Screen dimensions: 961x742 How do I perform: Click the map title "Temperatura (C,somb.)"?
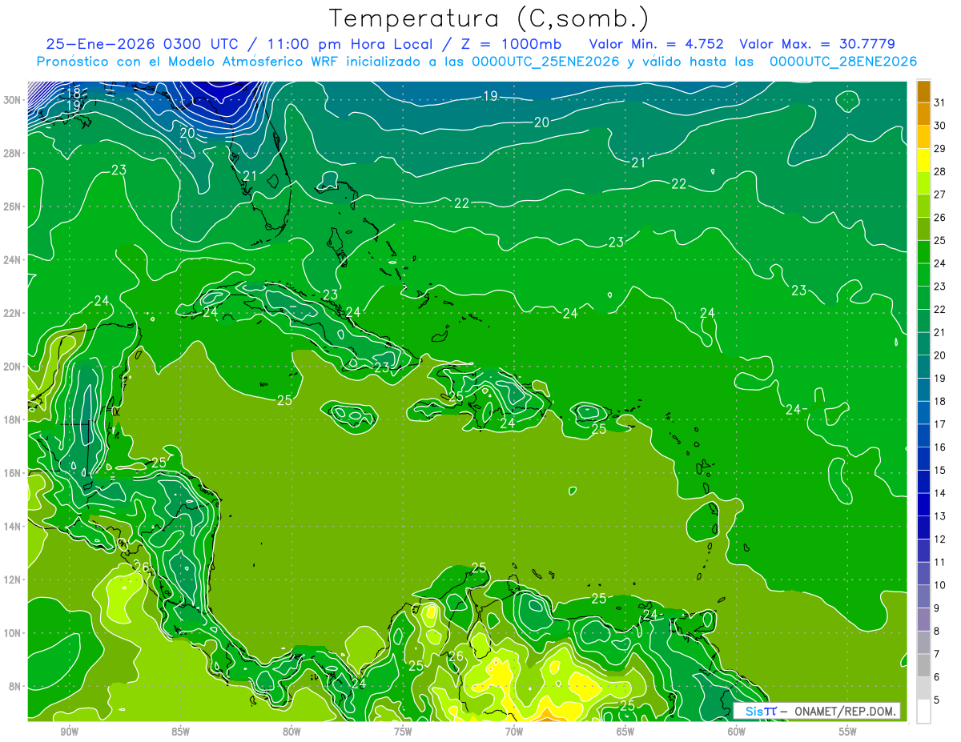click(x=489, y=18)
